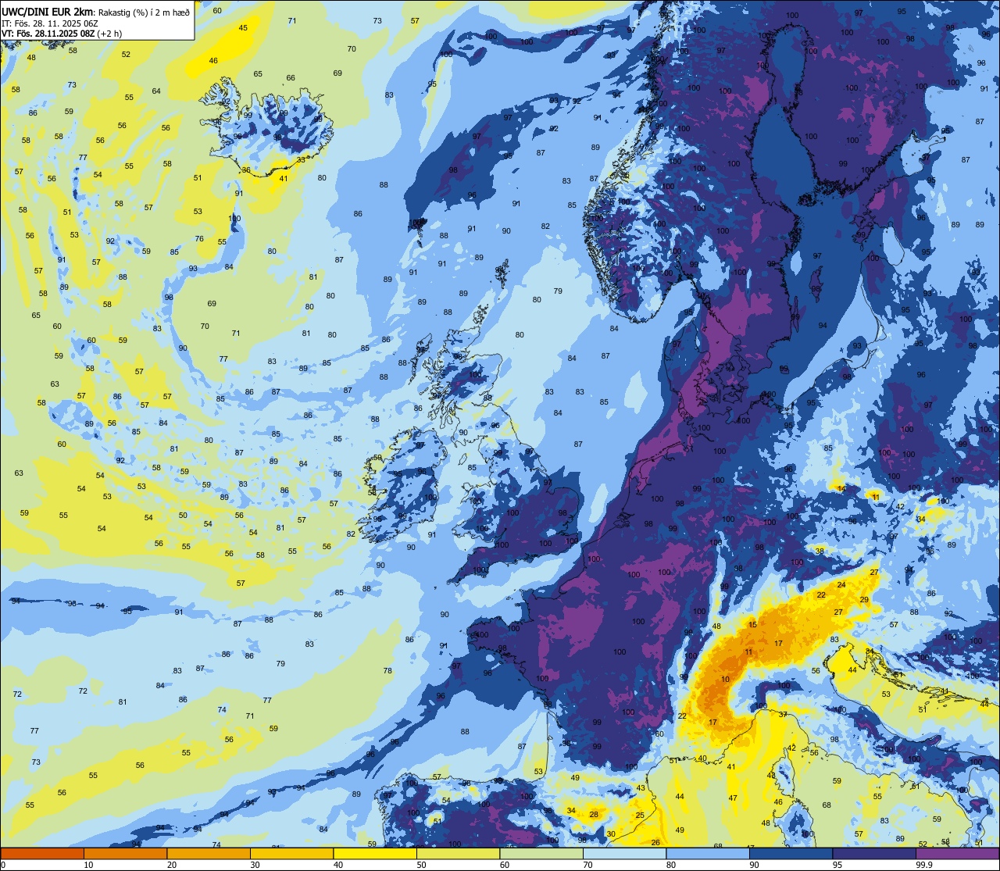Screen dimensions: 1000x871
Task: Click the '99.9' label on the colour scale
Action: (925, 865)
